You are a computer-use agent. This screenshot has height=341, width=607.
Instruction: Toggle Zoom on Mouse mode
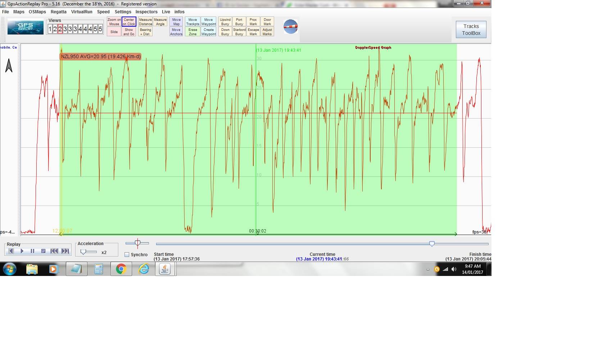[x=114, y=22]
